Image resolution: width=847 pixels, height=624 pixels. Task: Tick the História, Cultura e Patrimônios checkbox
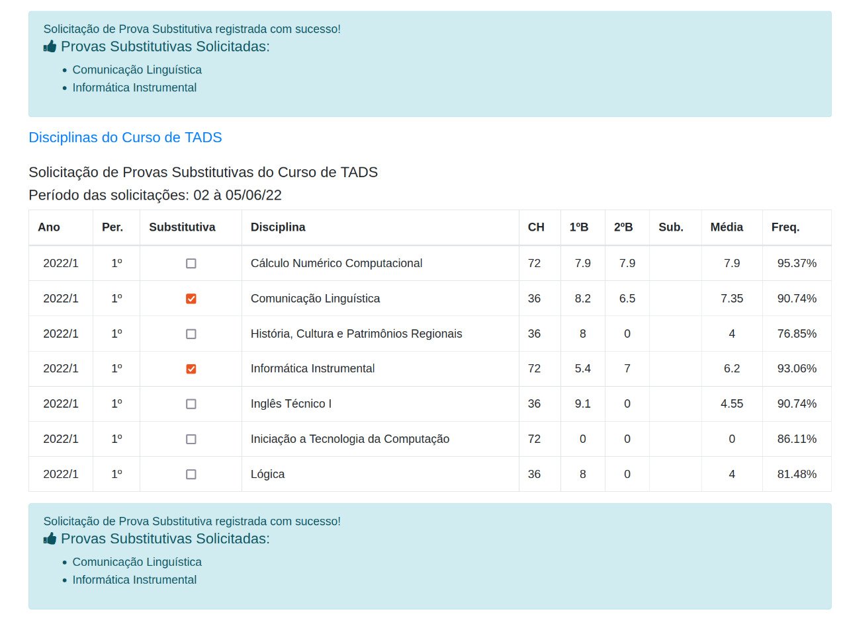pos(191,334)
